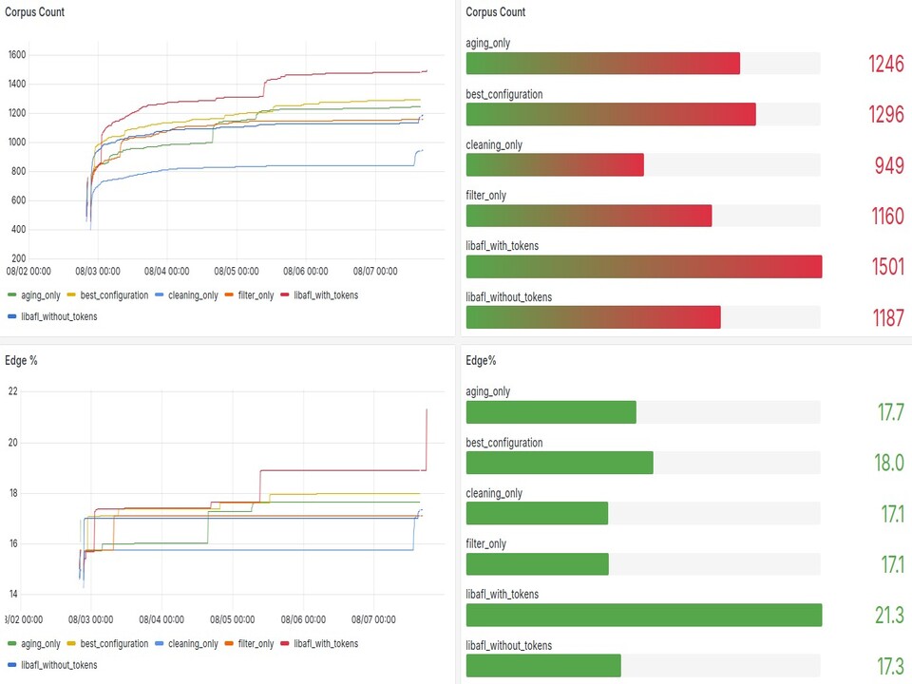The height and width of the screenshot is (684, 912).
Task: Select the 949 cleaning_only value
Action: pos(889,165)
